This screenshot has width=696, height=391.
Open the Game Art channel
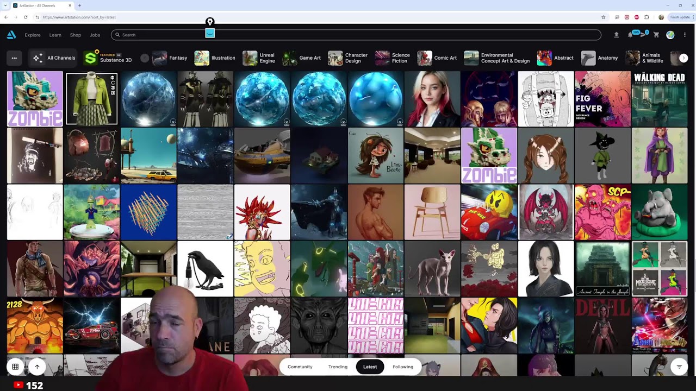click(x=302, y=58)
